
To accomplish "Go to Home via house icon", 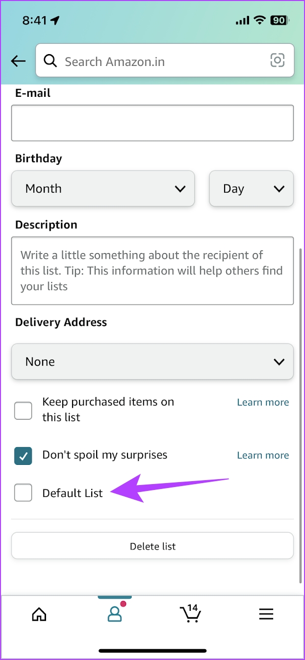I will click(x=39, y=614).
